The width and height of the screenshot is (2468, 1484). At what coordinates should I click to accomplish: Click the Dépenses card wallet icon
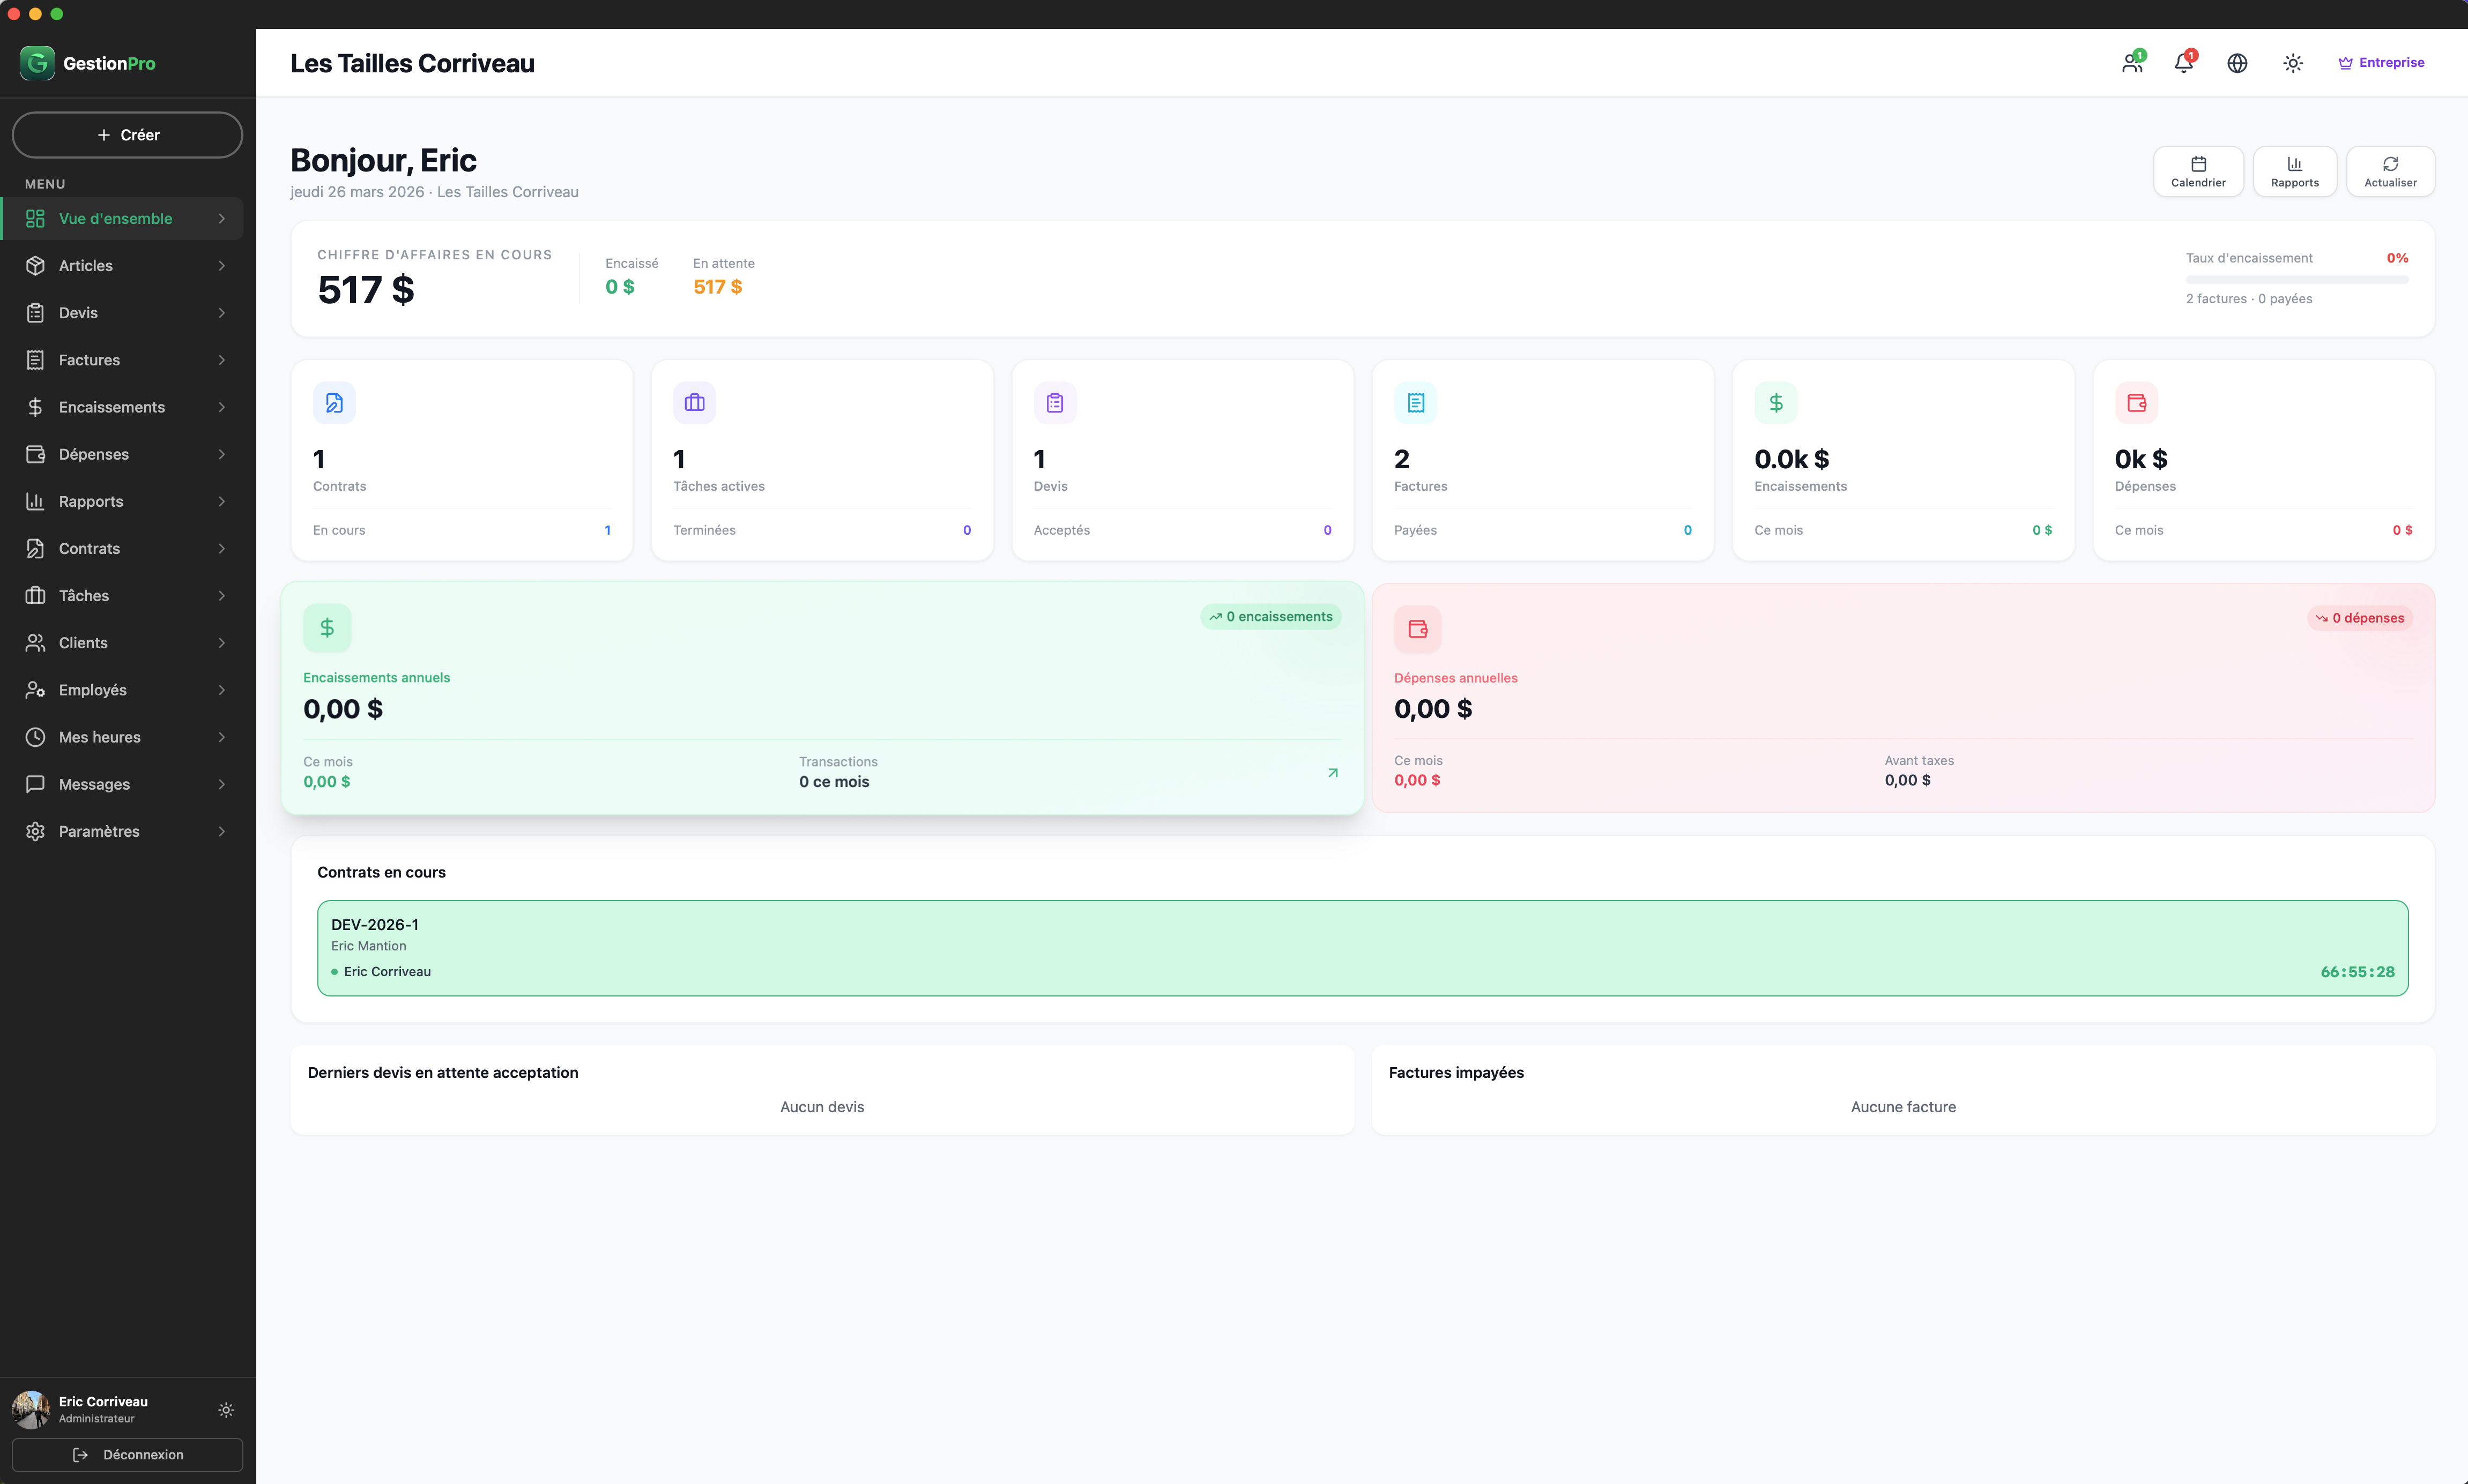click(x=2136, y=403)
